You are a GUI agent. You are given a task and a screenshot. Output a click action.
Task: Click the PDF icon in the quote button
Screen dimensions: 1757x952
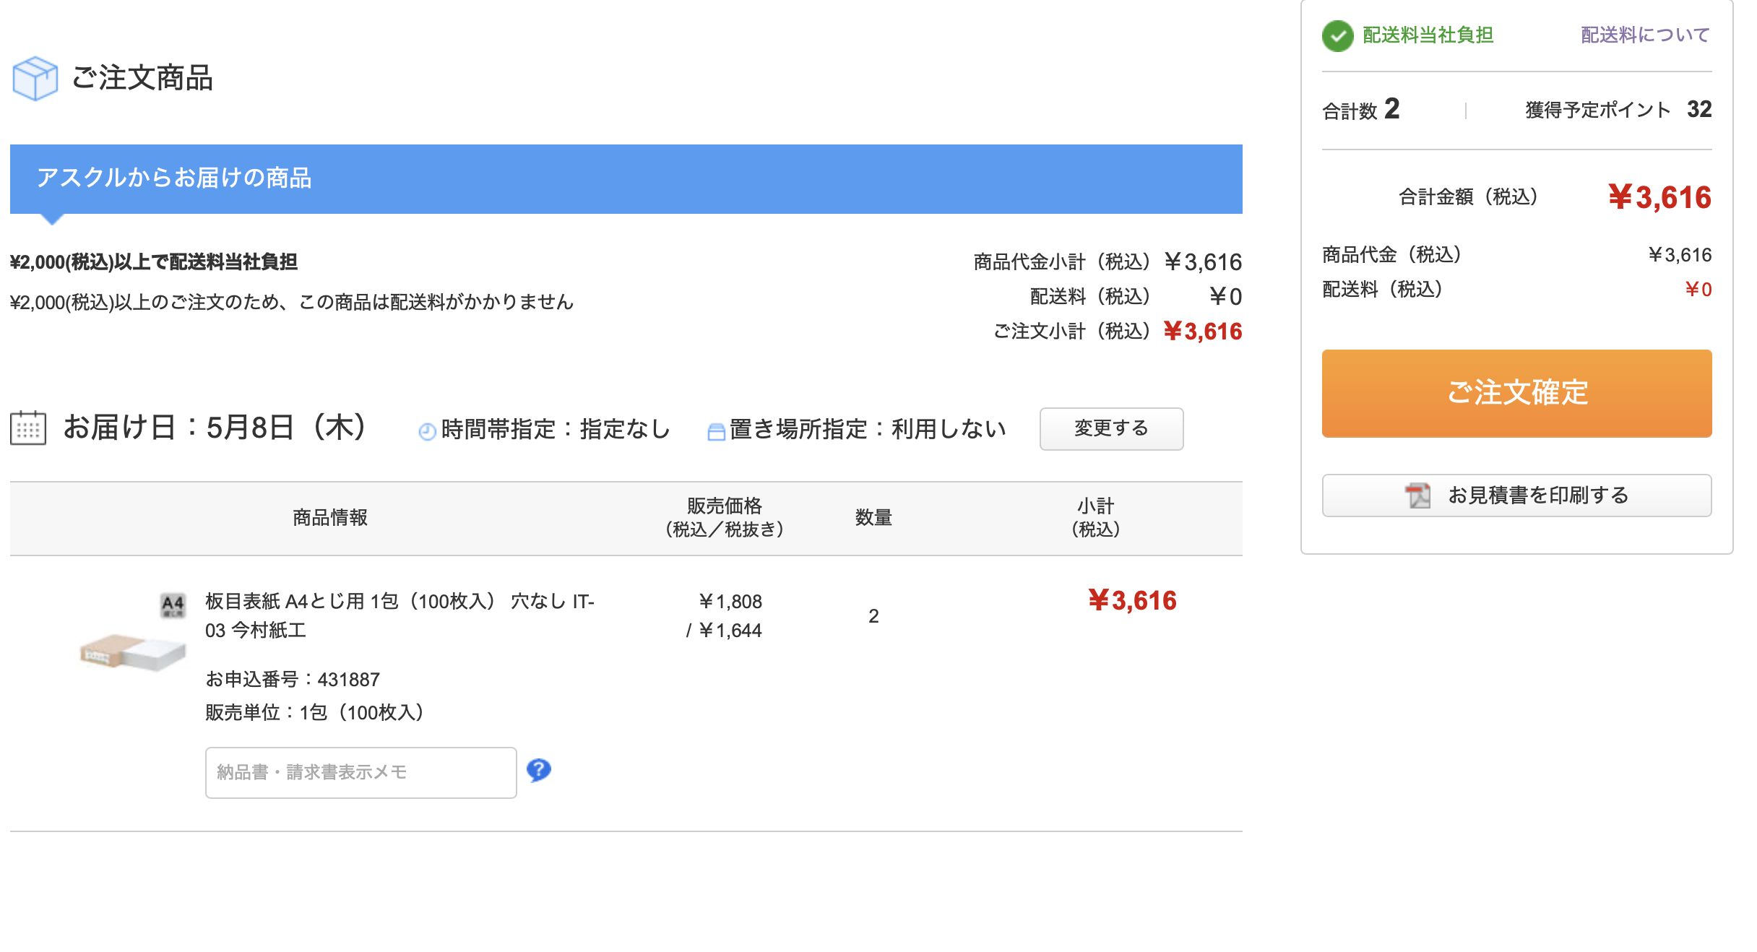1417,496
